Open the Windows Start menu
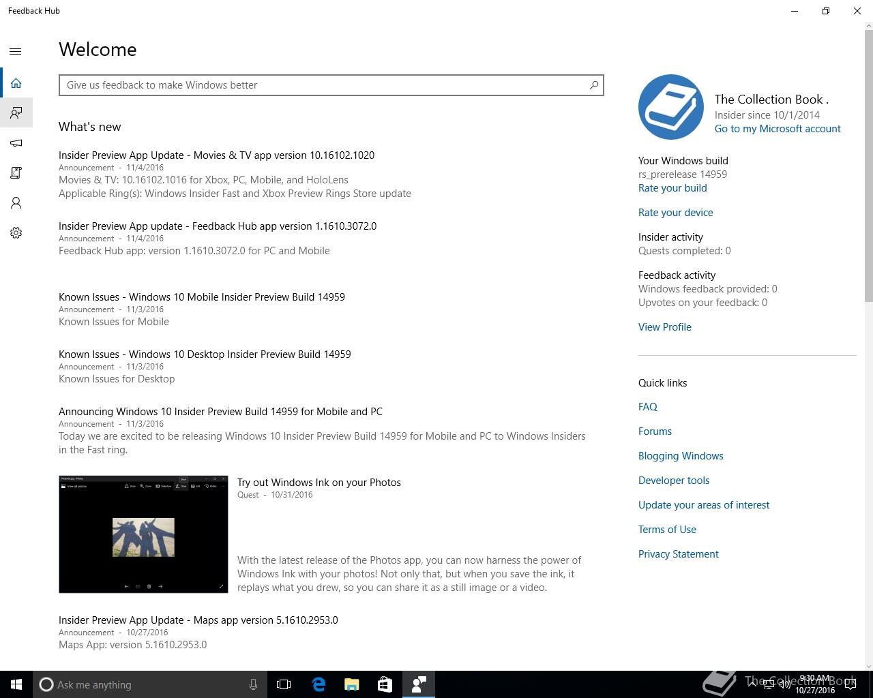Screen dimensions: 873x698 point(16,684)
